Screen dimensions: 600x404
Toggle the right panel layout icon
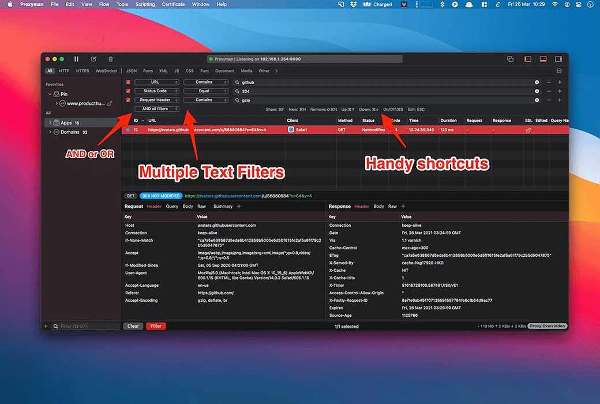(x=558, y=59)
